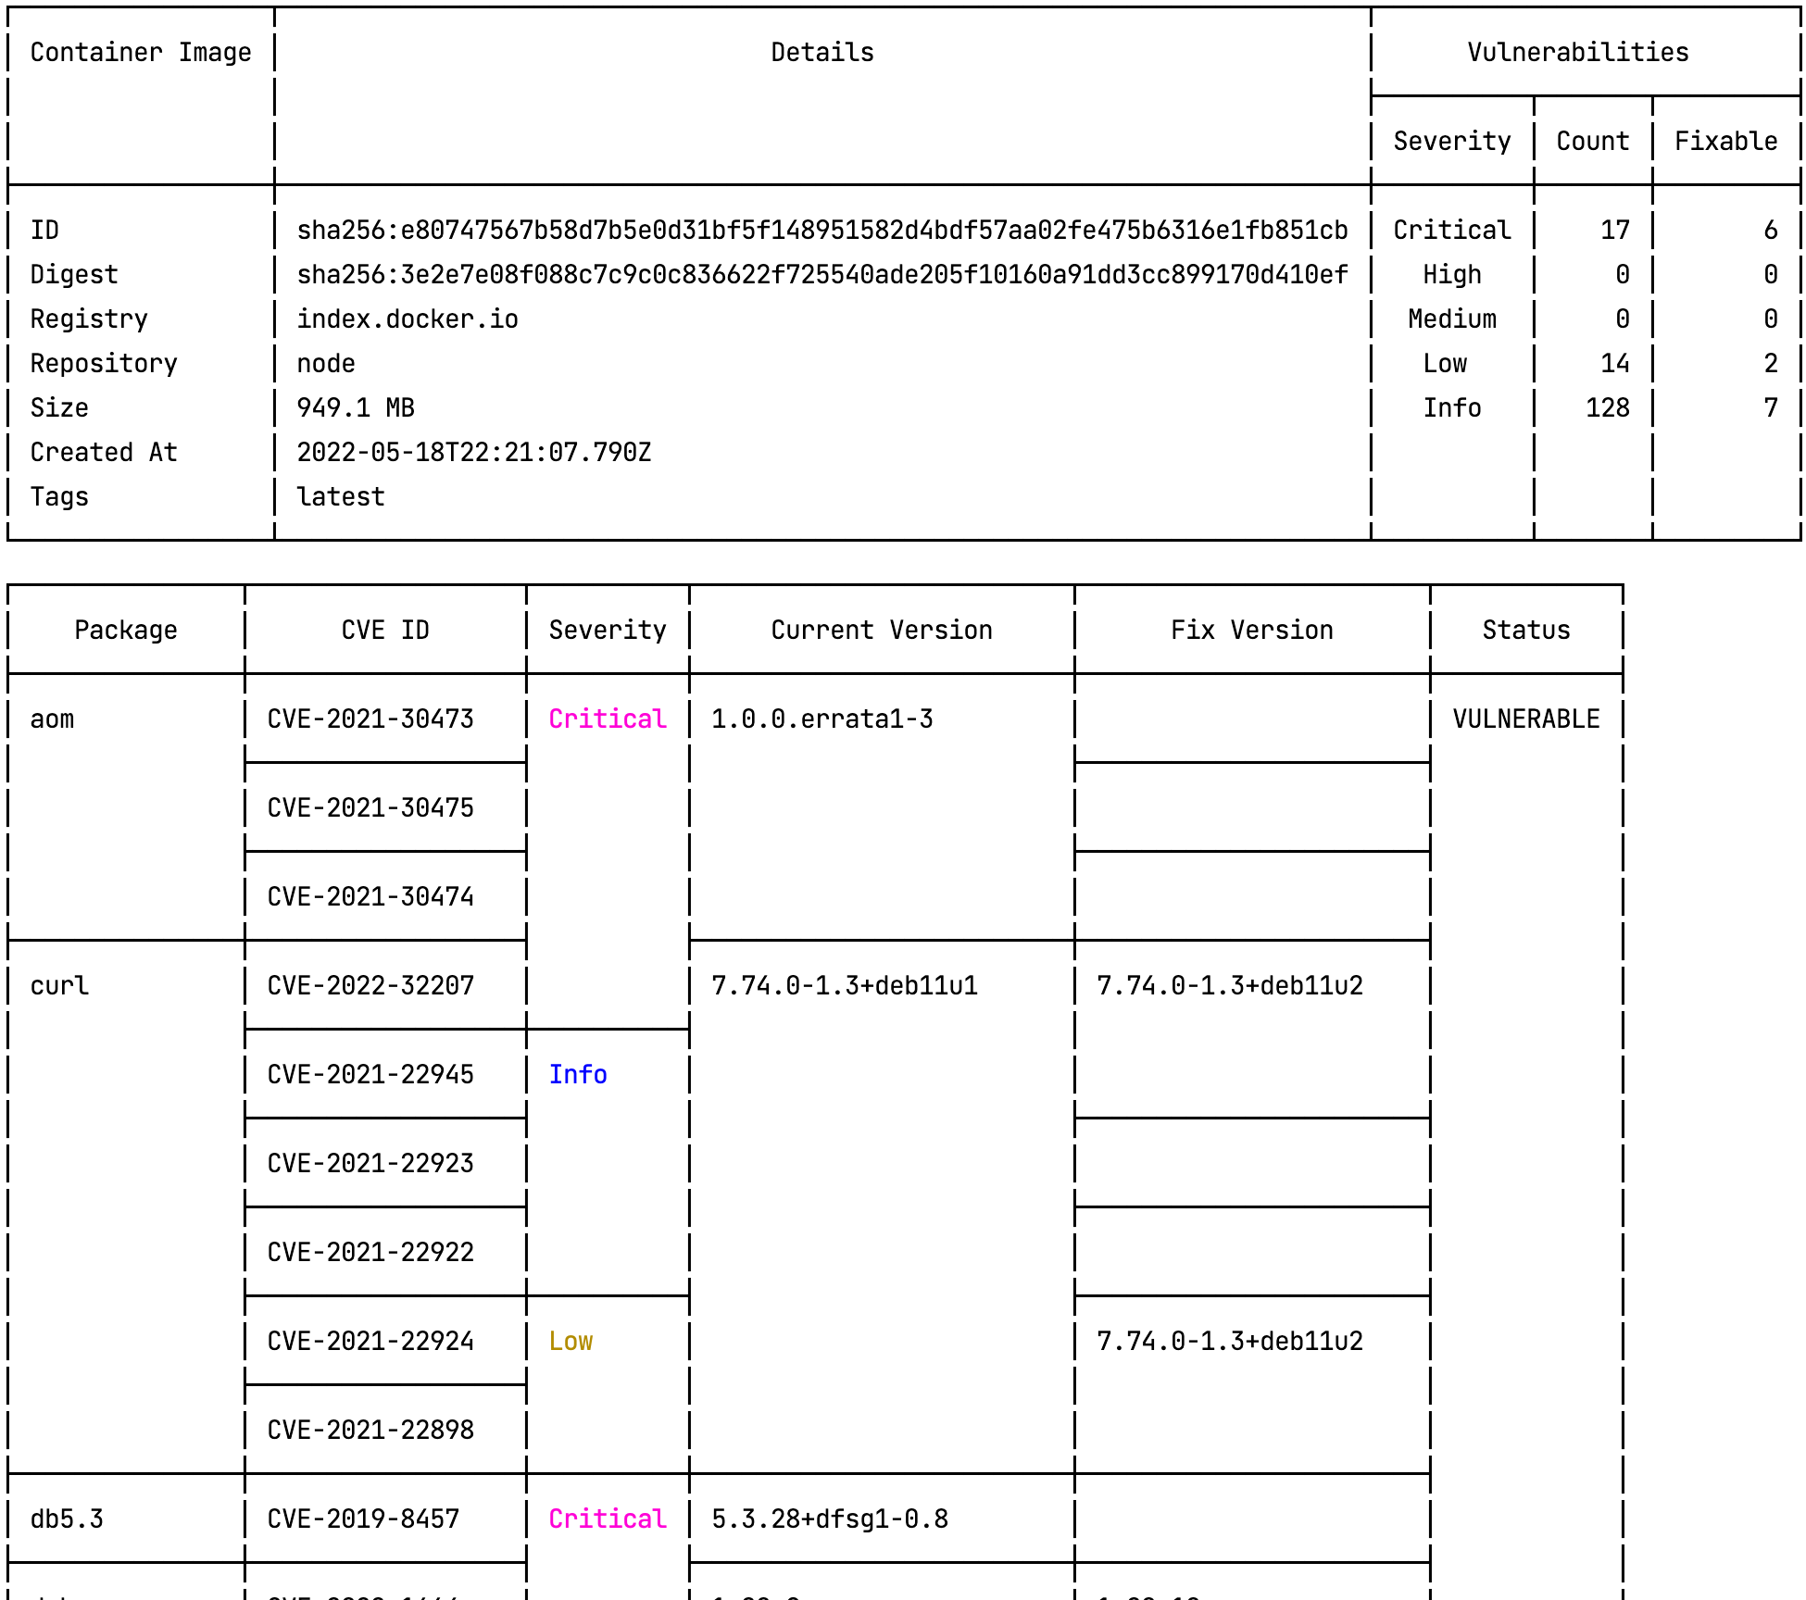Click CVE-2021-30475 under aom
The height and width of the screenshot is (1600, 1806).
click(x=370, y=807)
